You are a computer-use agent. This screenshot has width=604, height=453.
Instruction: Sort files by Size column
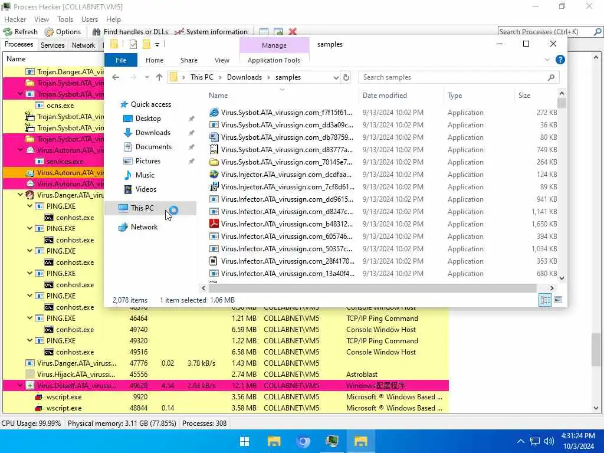point(534,96)
